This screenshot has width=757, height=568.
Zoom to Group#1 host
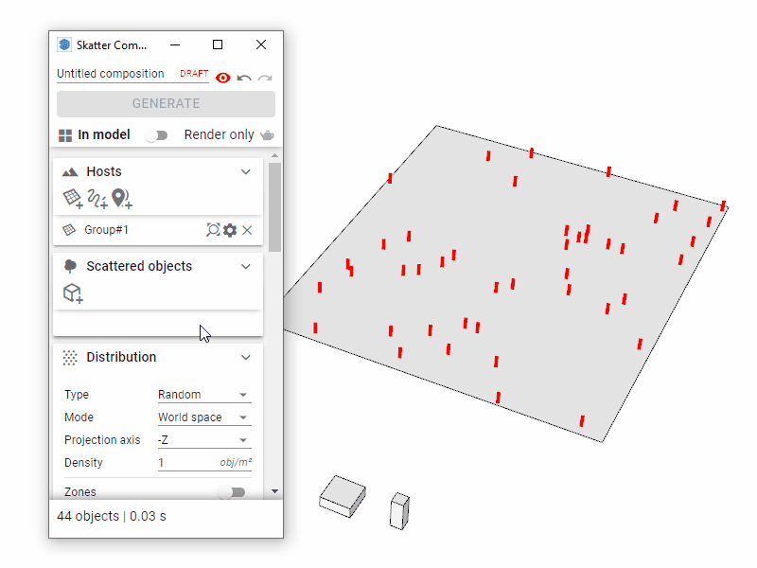tap(213, 230)
